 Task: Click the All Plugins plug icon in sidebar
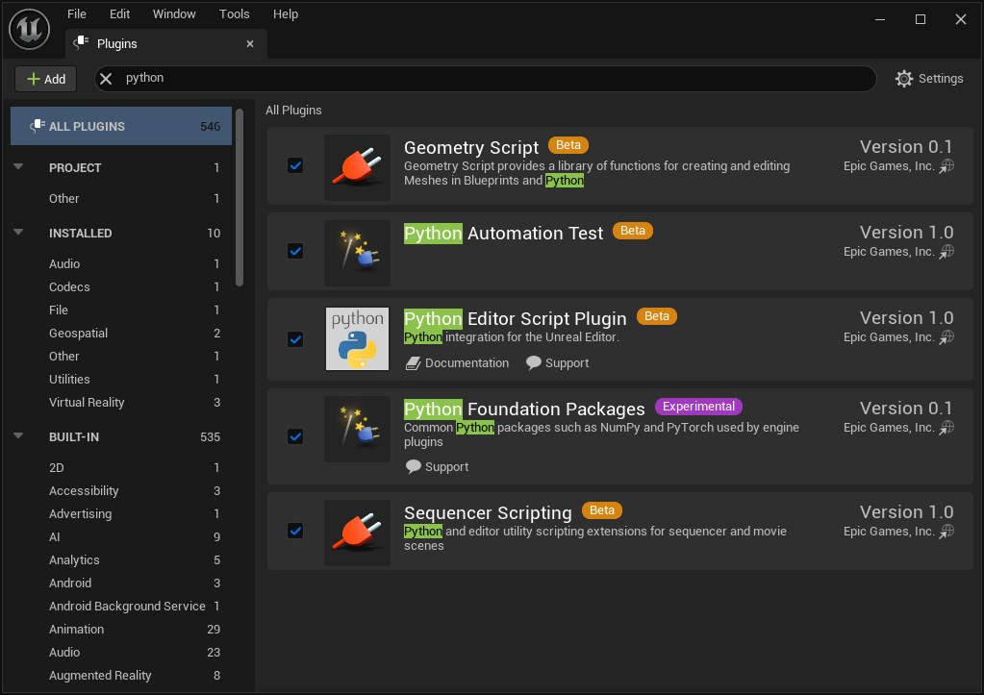tap(37, 126)
